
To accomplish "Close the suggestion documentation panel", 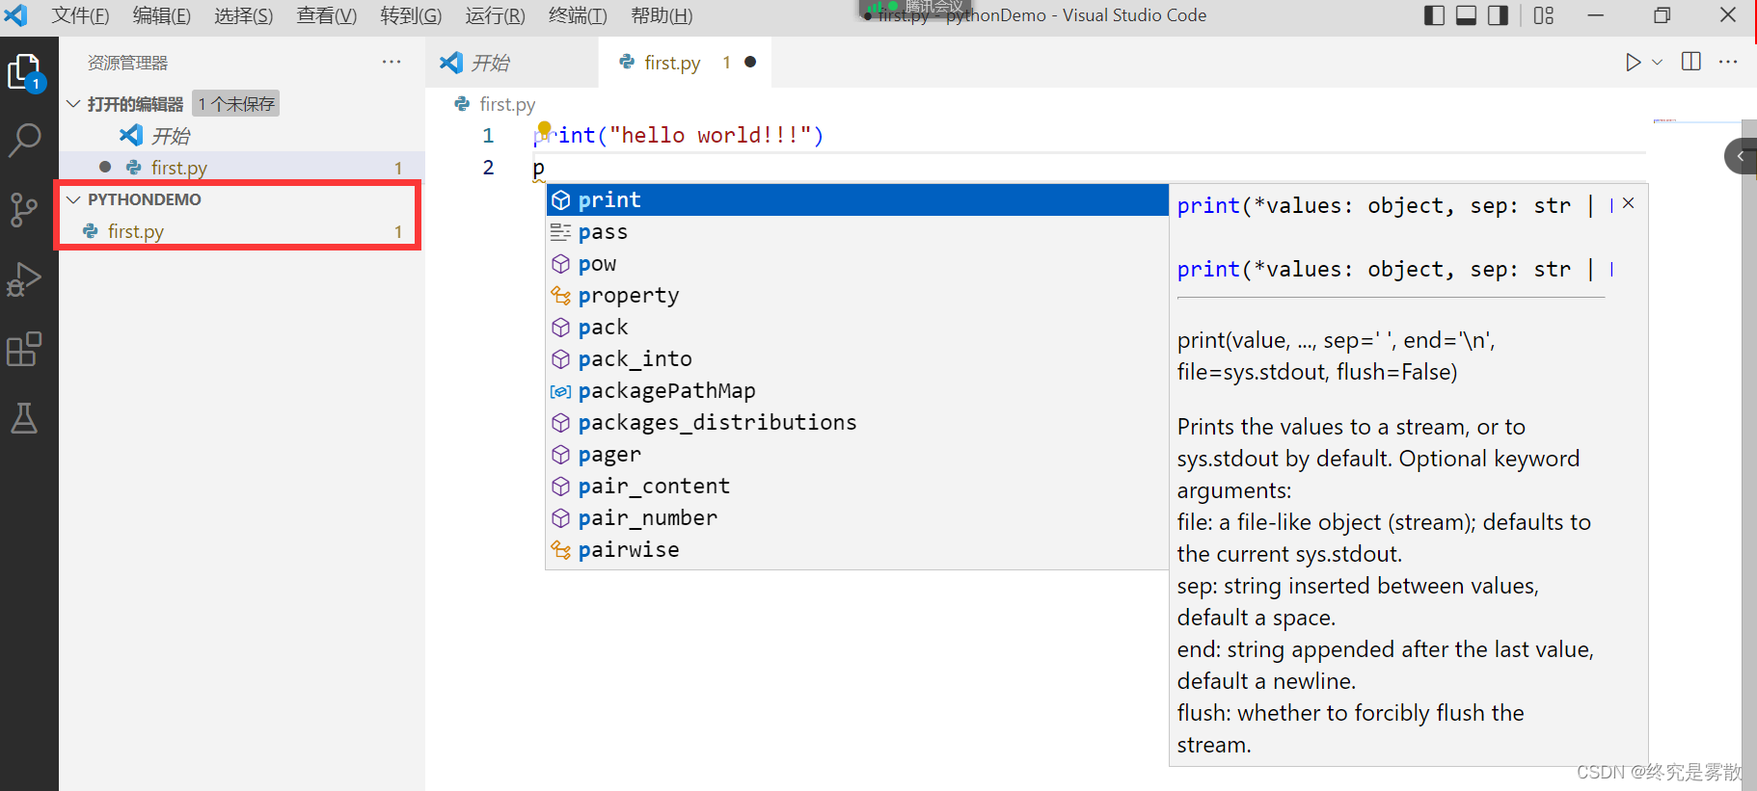I will click(1628, 203).
